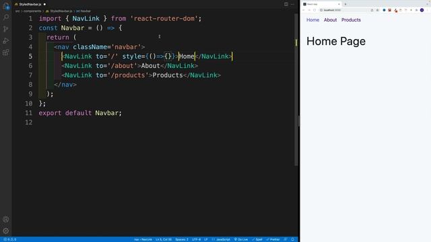
Task: Click the split editor icon
Action: [x=286, y=4]
